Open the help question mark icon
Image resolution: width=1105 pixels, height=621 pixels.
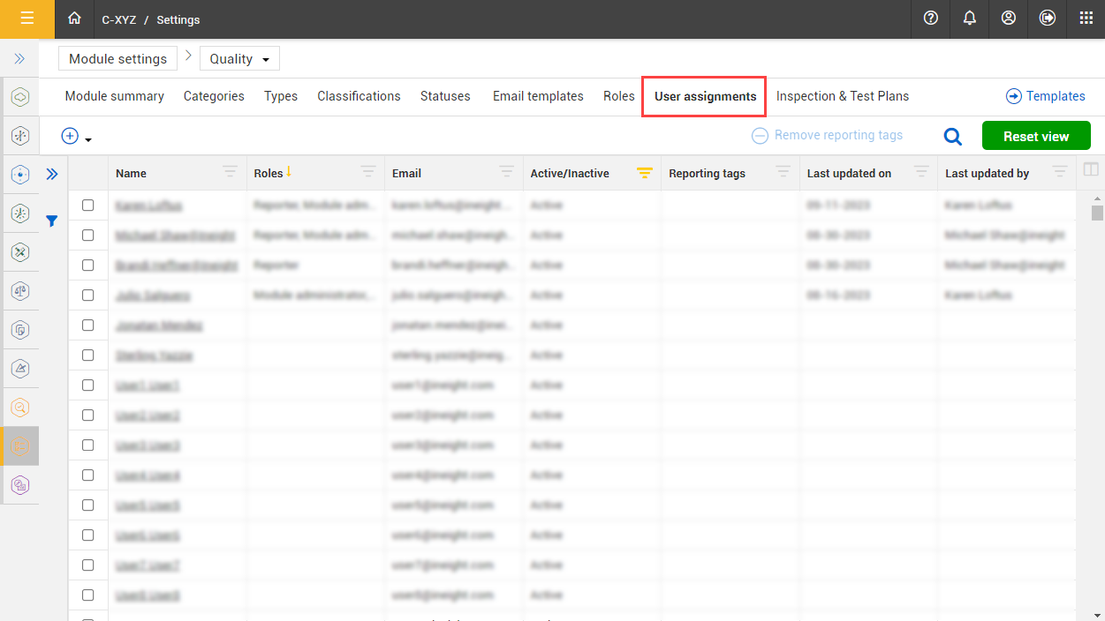point(930,19)
